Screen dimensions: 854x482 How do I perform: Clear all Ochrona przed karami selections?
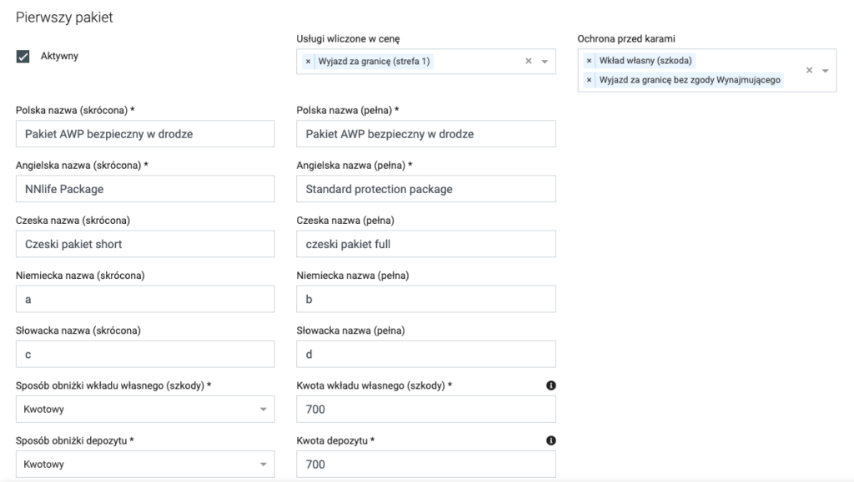pos(809,71)
